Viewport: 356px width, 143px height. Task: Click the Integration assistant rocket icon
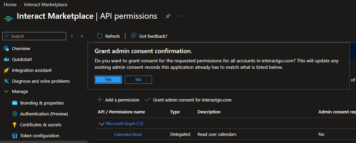coord(6,70)
